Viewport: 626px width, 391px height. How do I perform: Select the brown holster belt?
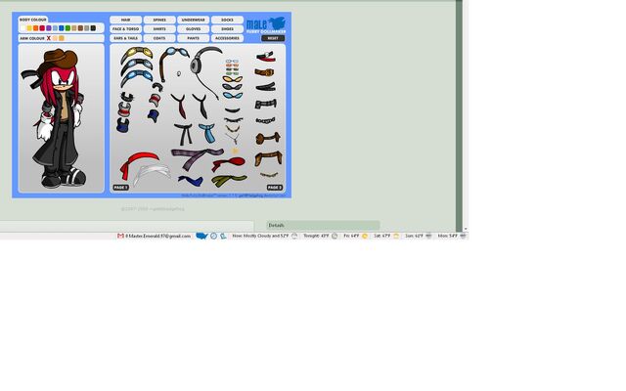[x=268, y=158]
